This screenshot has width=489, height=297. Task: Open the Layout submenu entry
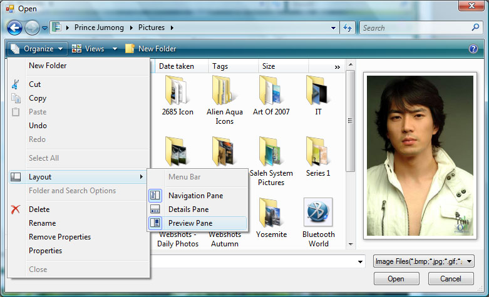[78, 177]
